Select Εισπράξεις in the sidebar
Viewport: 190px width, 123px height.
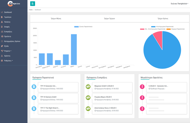(8, 32)
